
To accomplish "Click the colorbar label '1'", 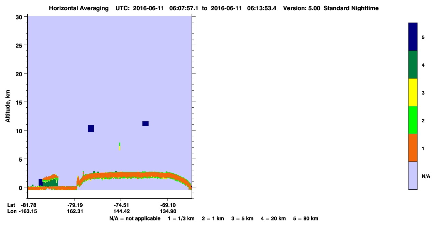I will pos(423,148).
